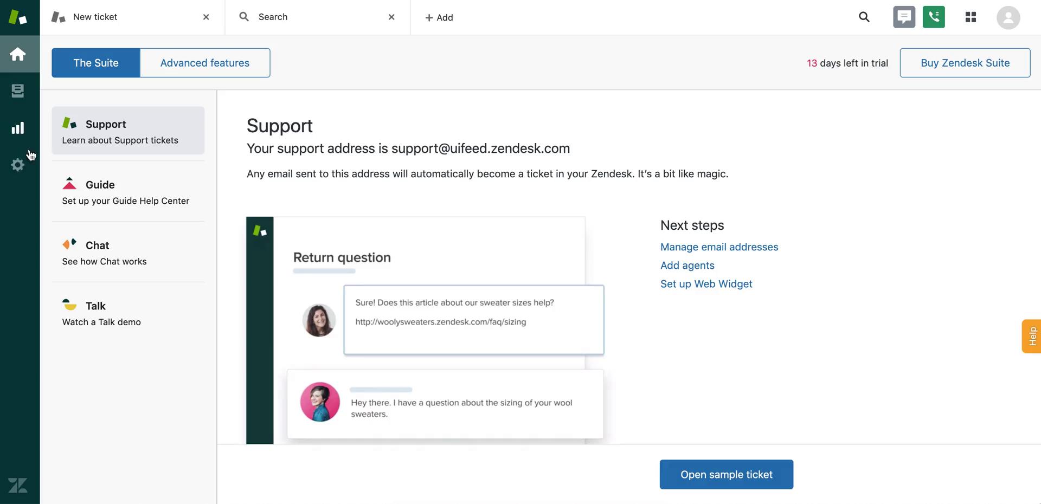1041x504 pixels.
Task: Click Open sample ticket button
Action: coord(726,475)
